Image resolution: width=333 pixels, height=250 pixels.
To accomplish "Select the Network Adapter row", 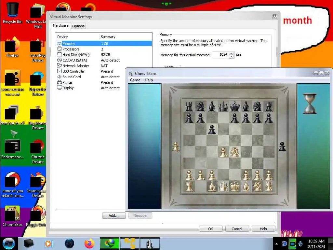I will (104, 66).
